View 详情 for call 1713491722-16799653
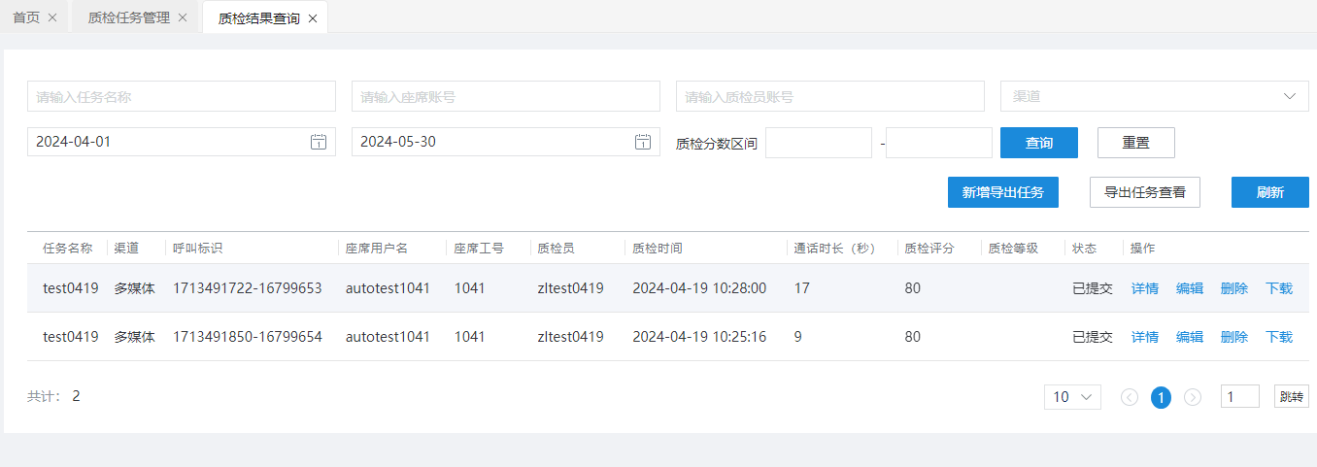The image size is (1317, 467). click(1145, 288)
